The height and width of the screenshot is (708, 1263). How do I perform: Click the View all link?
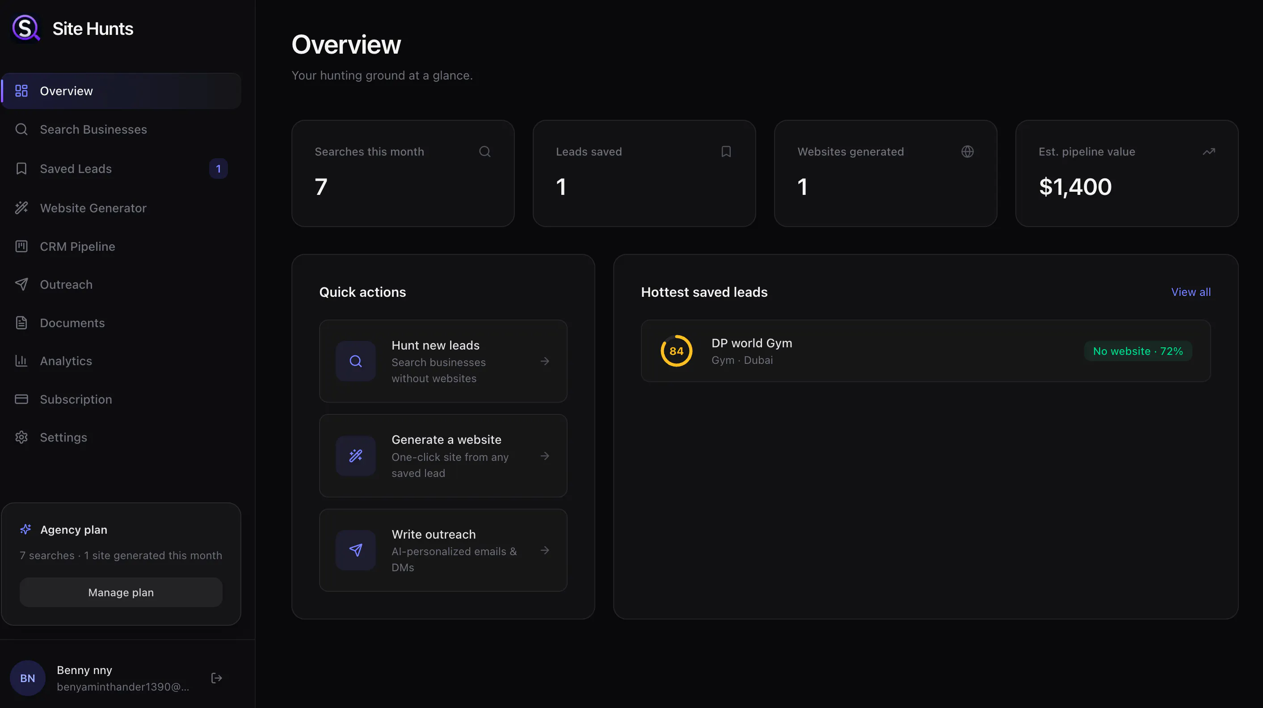pos(1191,292)
